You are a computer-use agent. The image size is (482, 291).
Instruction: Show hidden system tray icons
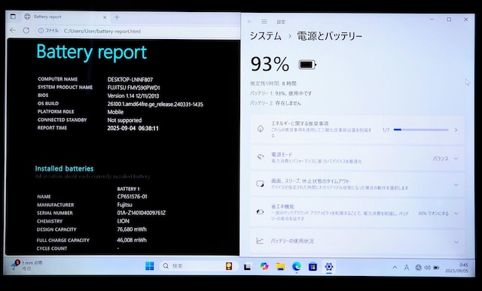coord(395,268)
